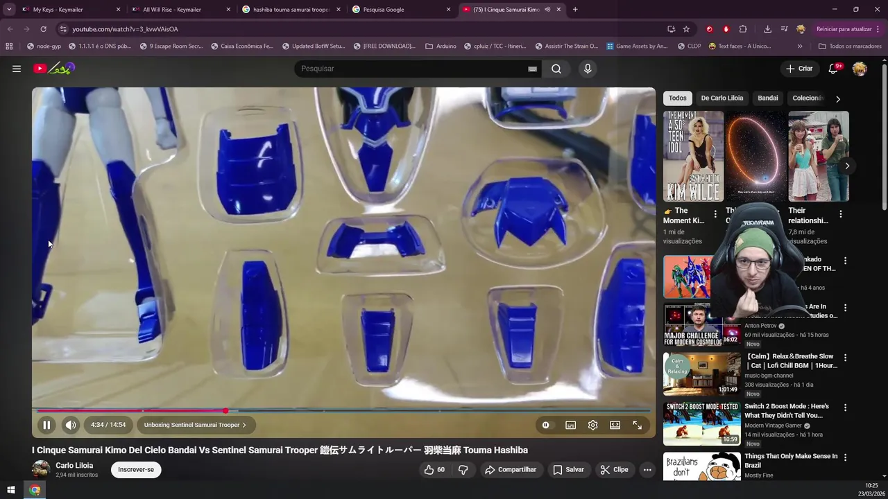Open YouTube account avatar menu

860,69
